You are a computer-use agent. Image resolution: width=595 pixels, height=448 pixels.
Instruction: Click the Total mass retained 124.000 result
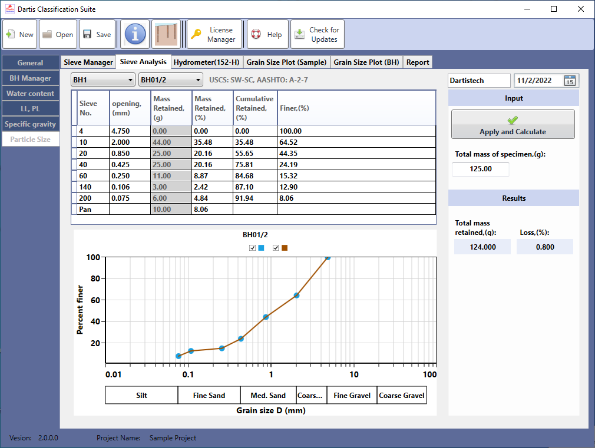pos(482,247)
